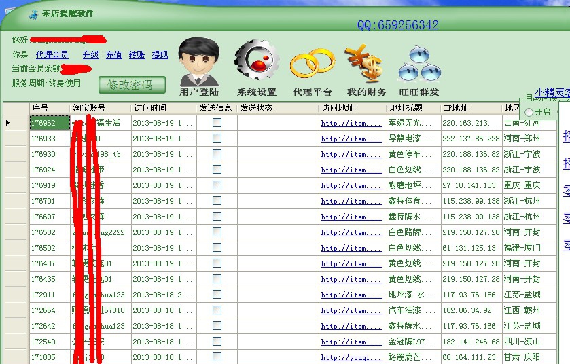
Task: Sort by 序号 column header
Action: coord(50,108)
